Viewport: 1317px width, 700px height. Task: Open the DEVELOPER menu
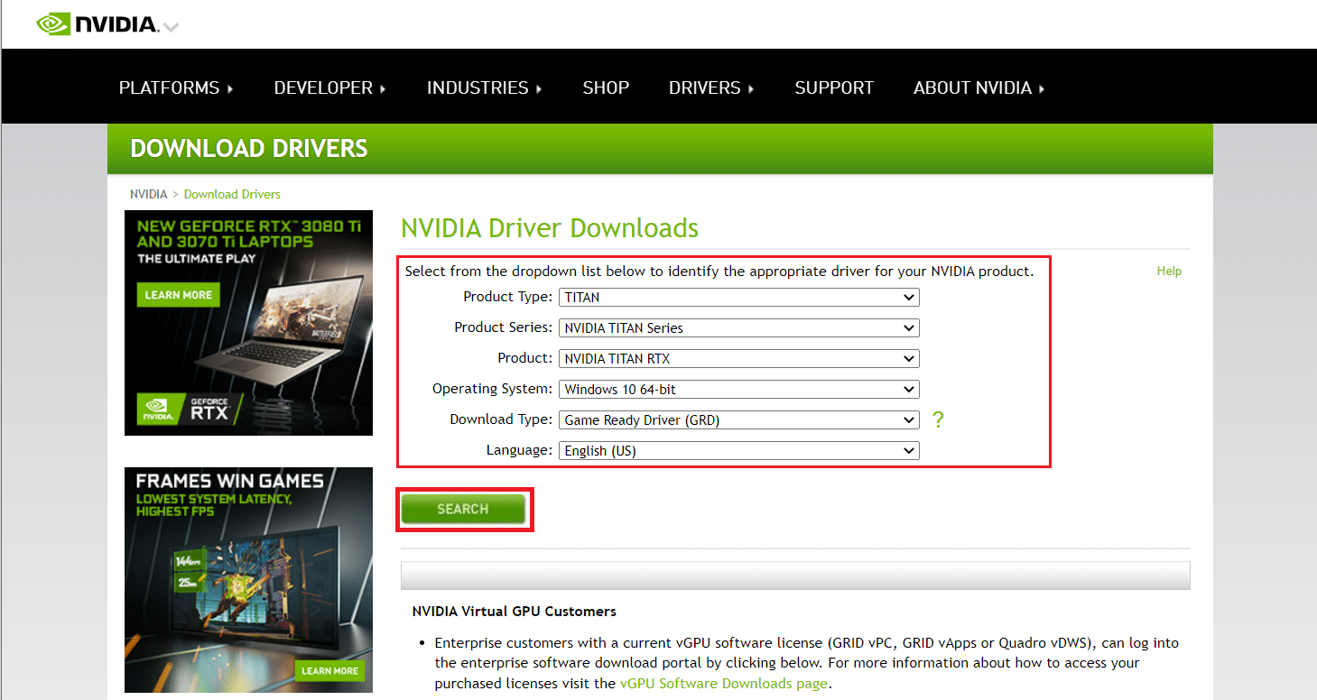pyautogui.click(x=330, y=87)
